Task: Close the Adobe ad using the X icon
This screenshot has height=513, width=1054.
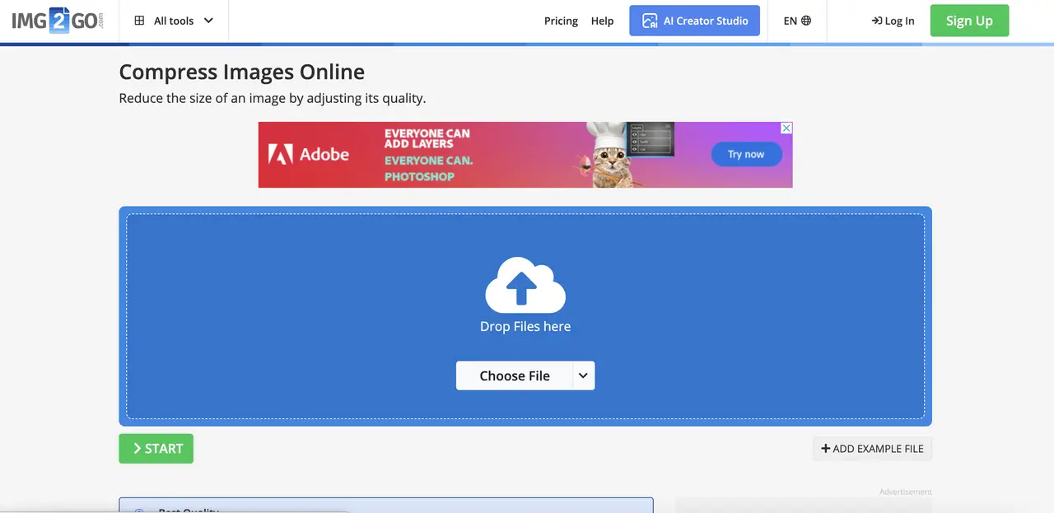Action: (786, 128)
